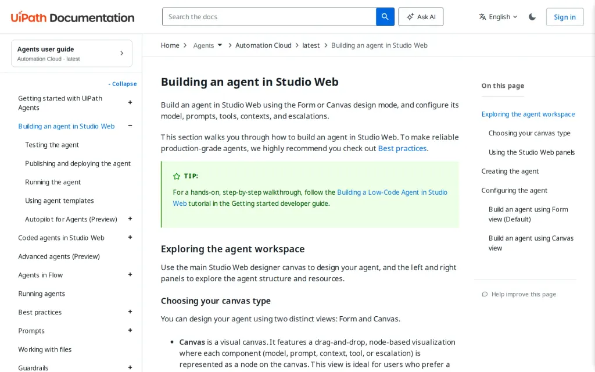Click the star icon beside TIP
This screenshot has height=372, width=595.
pos(177,176)
